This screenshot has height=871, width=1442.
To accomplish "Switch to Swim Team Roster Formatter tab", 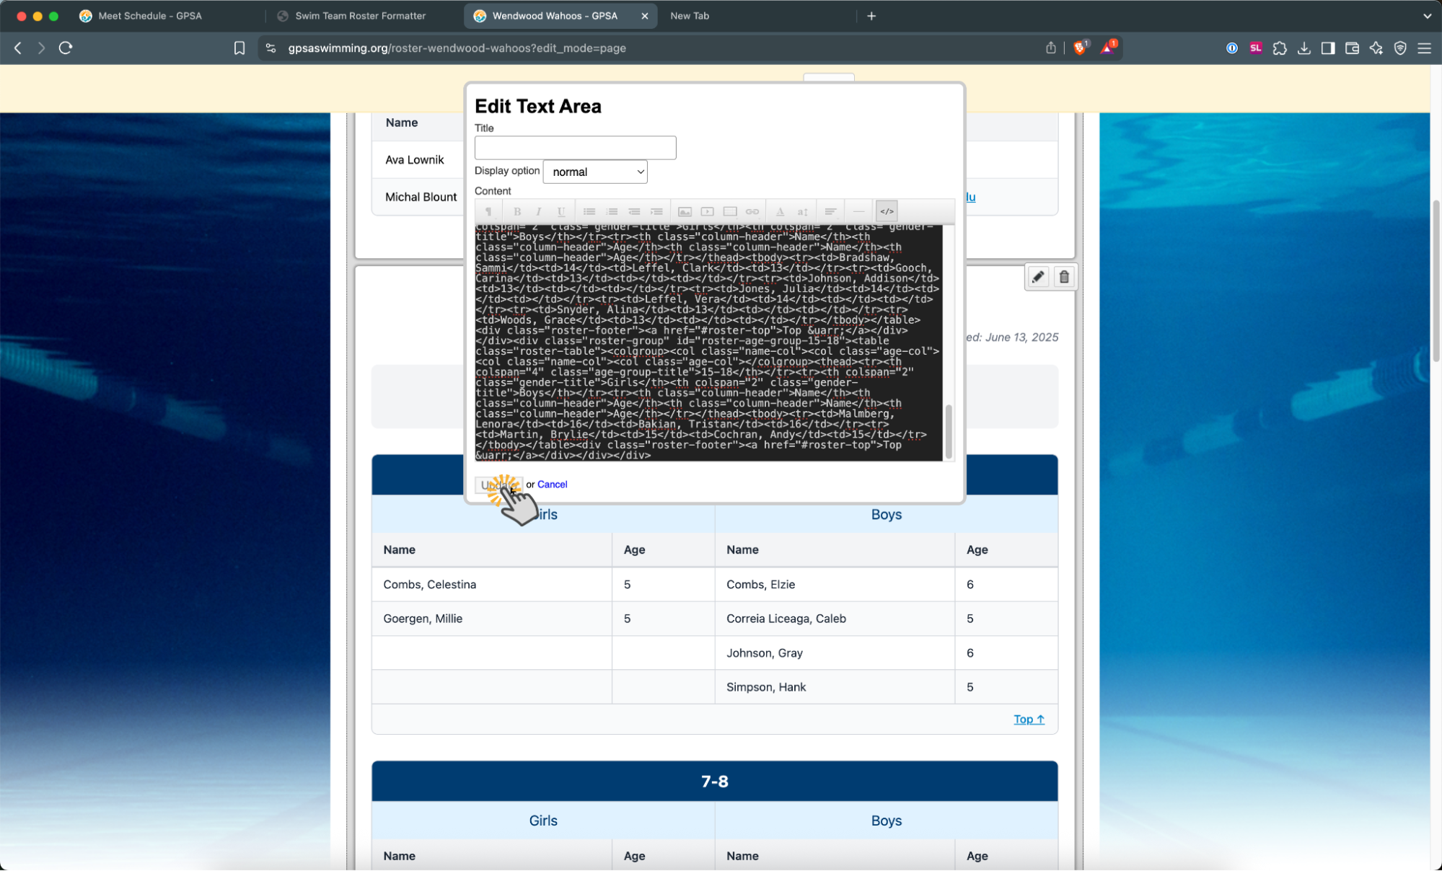I will coord(360,16).
